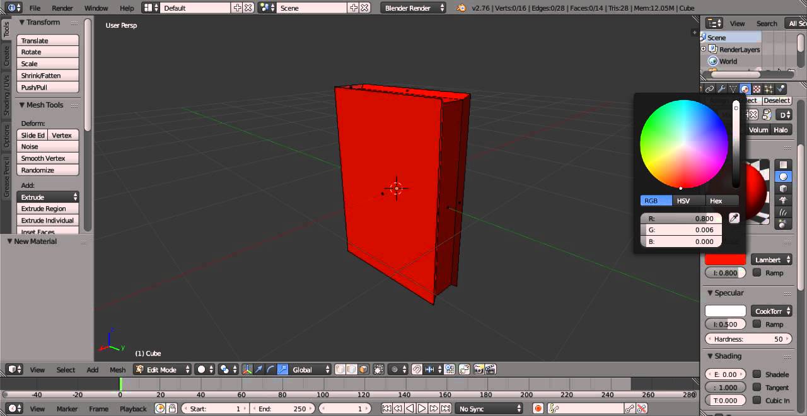Click the Shrink/Fatten button
Screen dimensions: 807x416
point(48,75)
